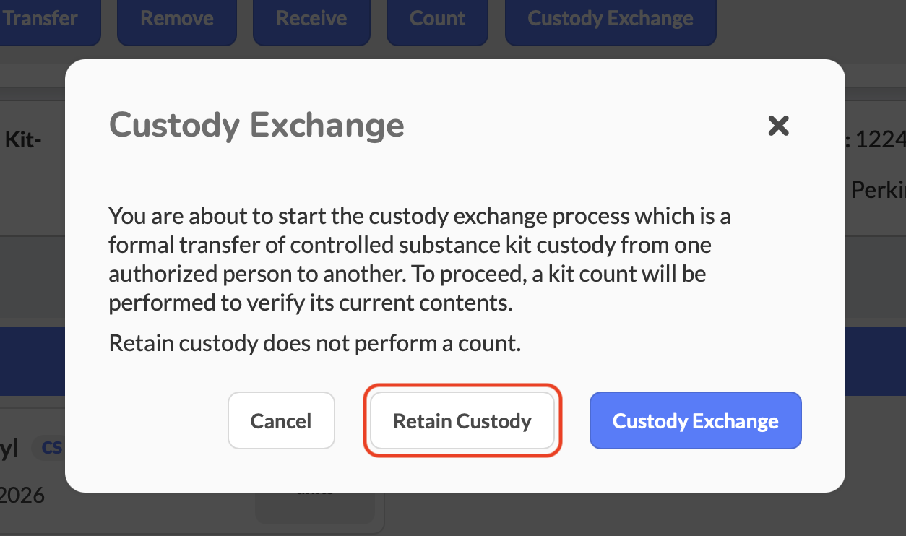Click the top Custody Exchange toolbar button

tap(610, 19)
